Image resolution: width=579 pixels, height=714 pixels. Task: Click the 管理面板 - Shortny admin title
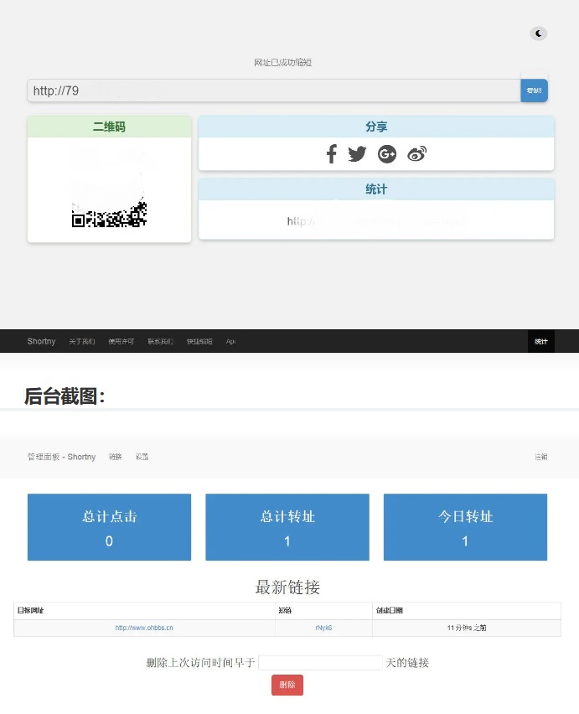pos(61,457)
